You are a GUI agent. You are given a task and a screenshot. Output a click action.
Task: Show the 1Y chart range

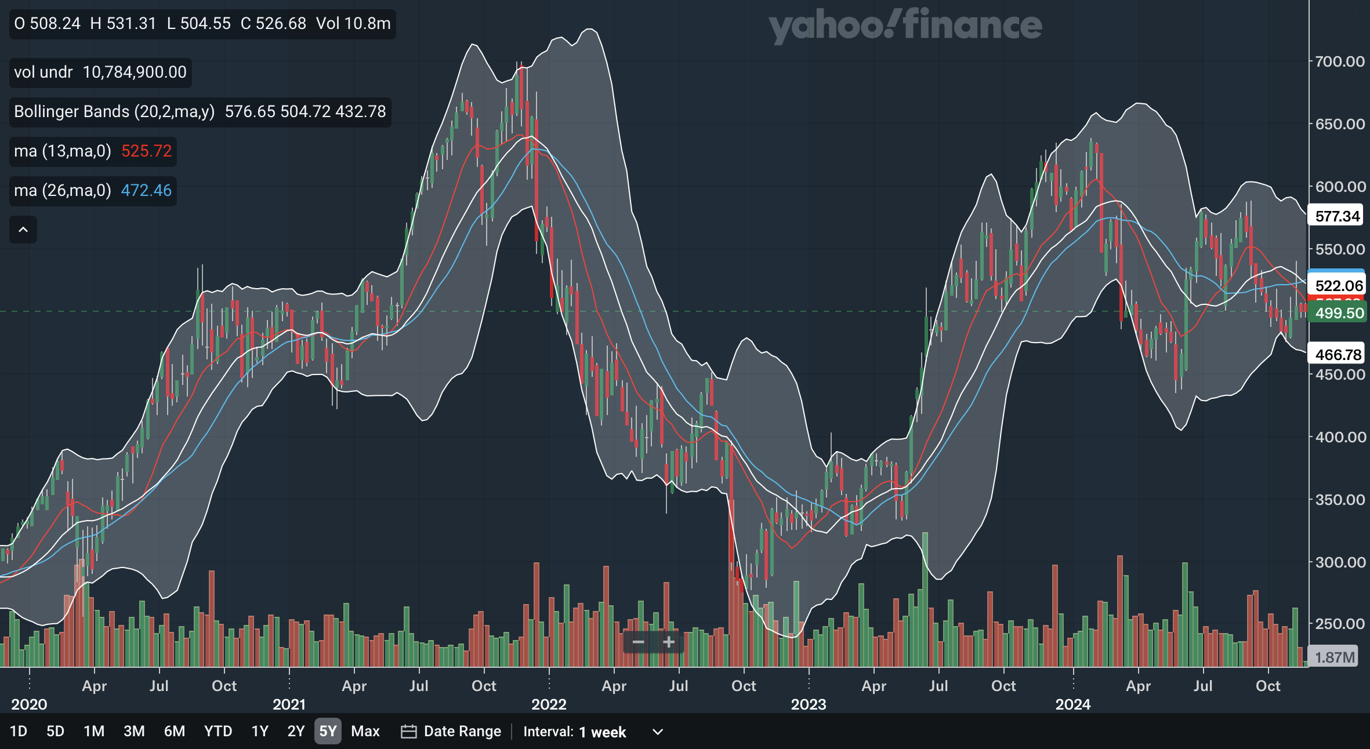tap(260, 731)
